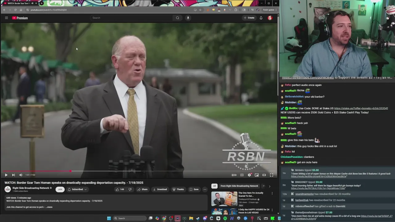The width and height of the screenshot is (395, 222).
Task: Open Windows Start menu
Action: (x=109, y=218)
